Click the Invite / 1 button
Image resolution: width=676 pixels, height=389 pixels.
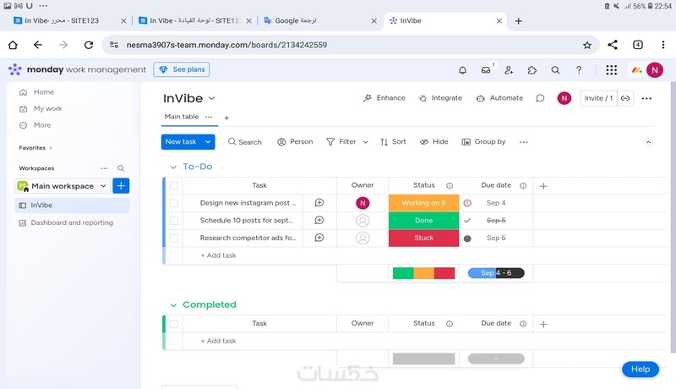pos(598,98)
